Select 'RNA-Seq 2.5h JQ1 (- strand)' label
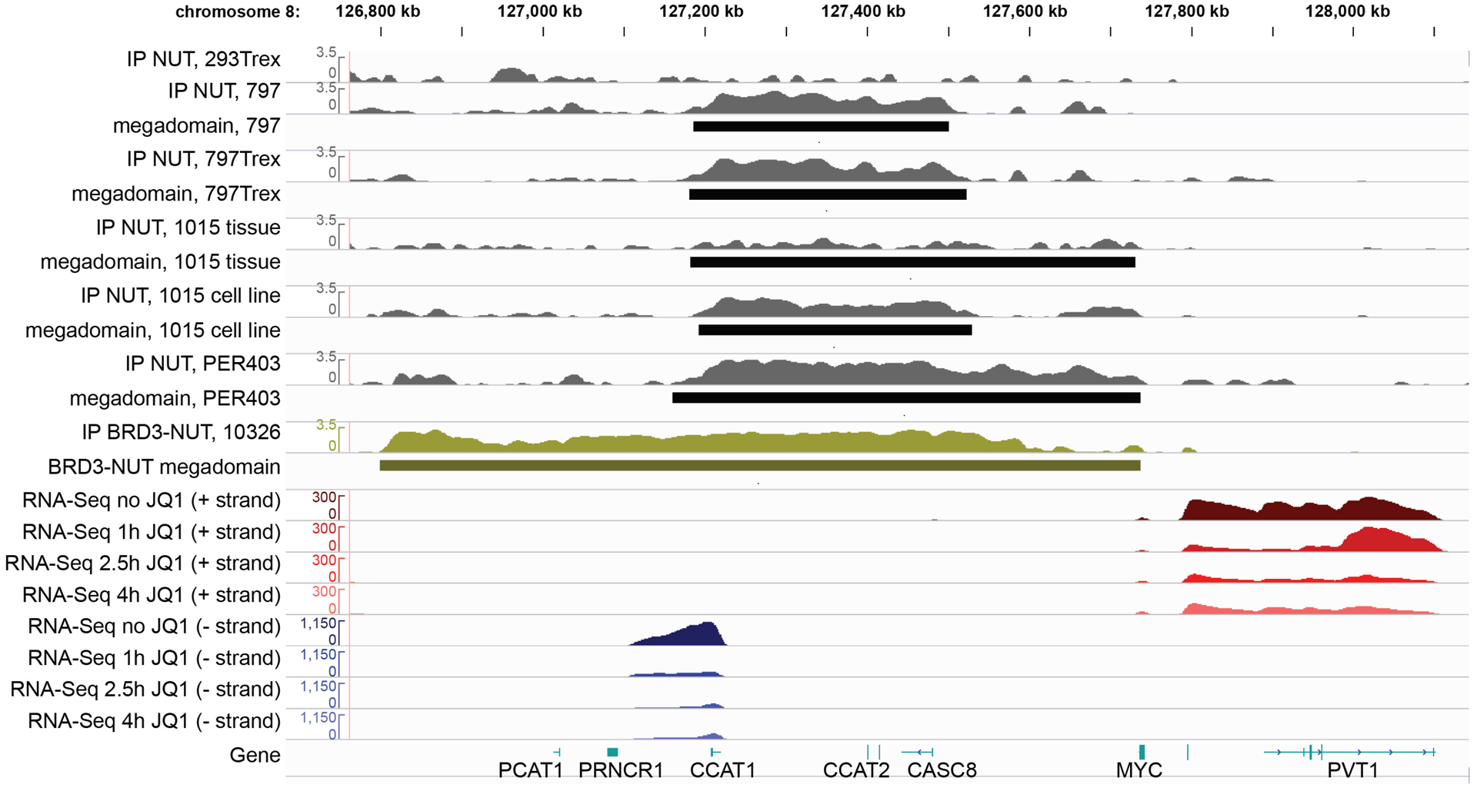Viewport: 1477px width, 791px height. pos(146,690)
